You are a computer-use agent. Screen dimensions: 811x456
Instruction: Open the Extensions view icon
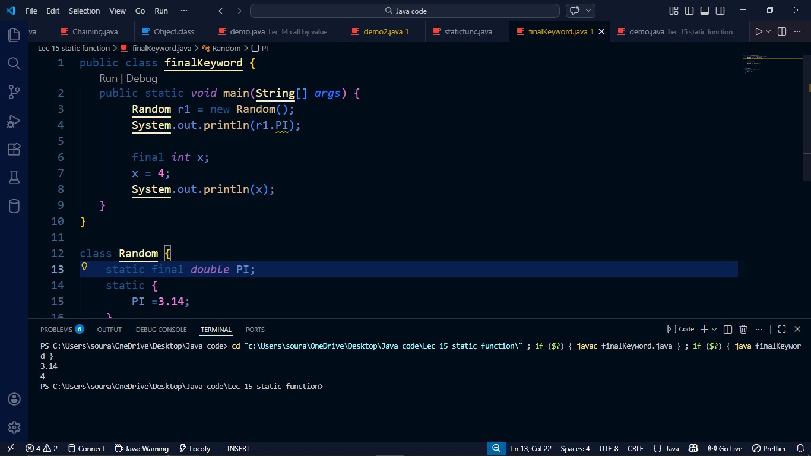(x=14, y=150)
